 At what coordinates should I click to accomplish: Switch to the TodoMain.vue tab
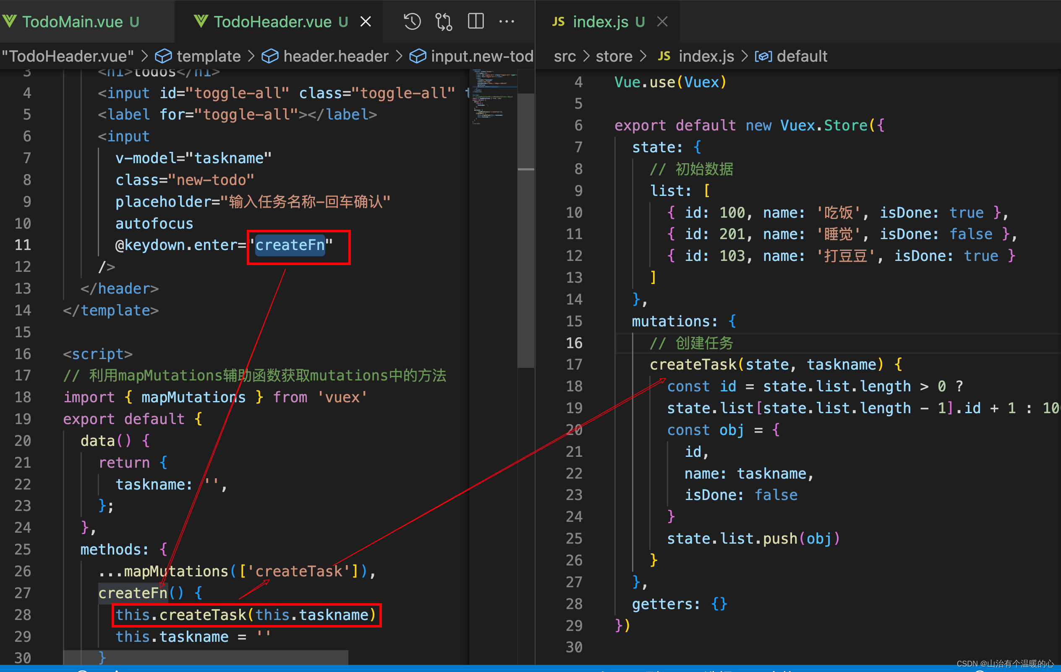click(73, 21)
